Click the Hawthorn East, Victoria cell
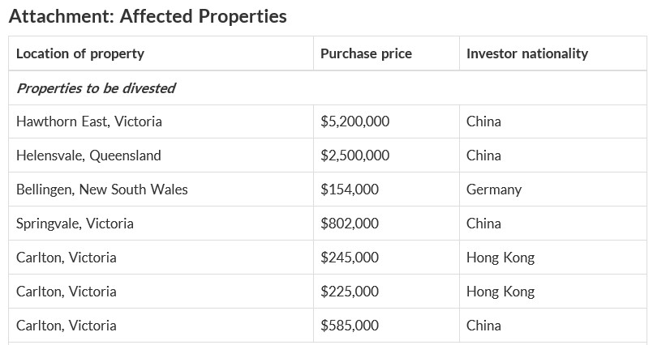Image resolution: width=653 pixels, height=345 pixels. coord(89,121)
